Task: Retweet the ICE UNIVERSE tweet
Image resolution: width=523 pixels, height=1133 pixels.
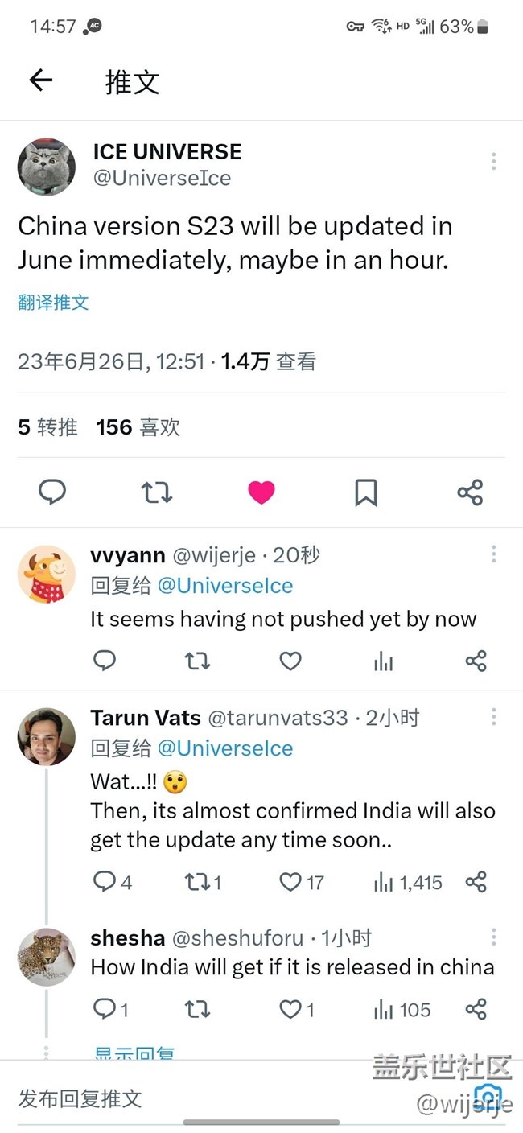Action: click(x=157, y=492)
